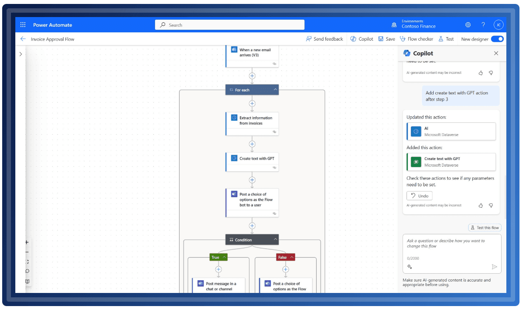Viewport: 523px width, 310px height.
Task: Click the Copilot prompt text box
Action: click(452, 254)
